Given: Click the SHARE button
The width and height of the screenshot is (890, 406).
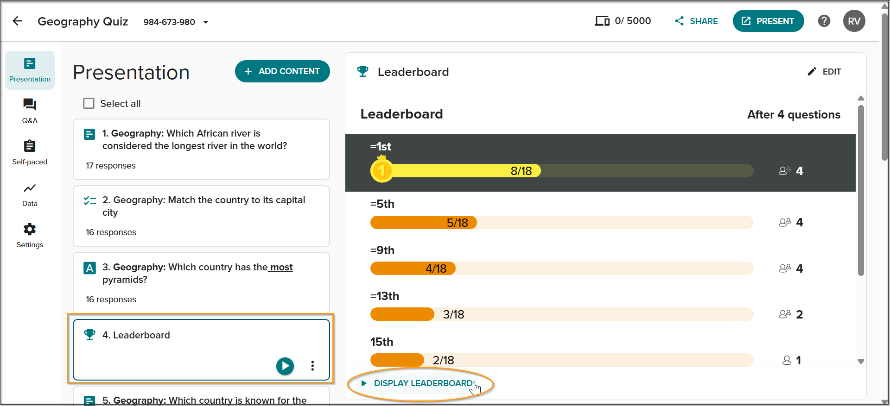Looking at the screenshot, I should tap(696, 21).
